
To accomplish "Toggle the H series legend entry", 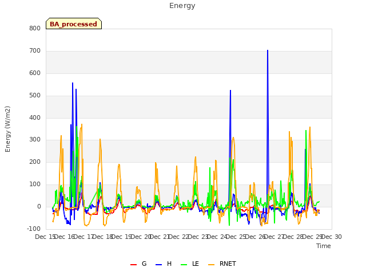I will coord(164,264).
